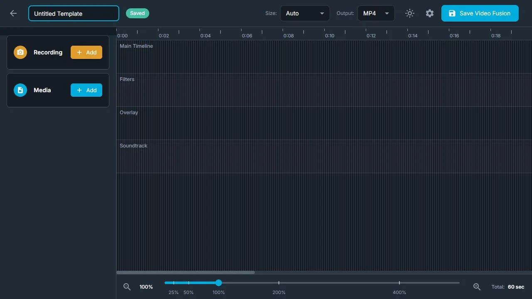532x299 pixels.
Task: Click the 0:16 marker on the ruler
Action: click(x=454, y=36)
